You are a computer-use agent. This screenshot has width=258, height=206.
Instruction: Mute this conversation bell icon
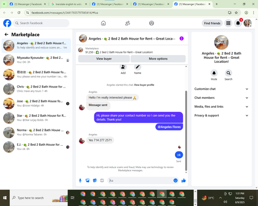pos(214,73)
